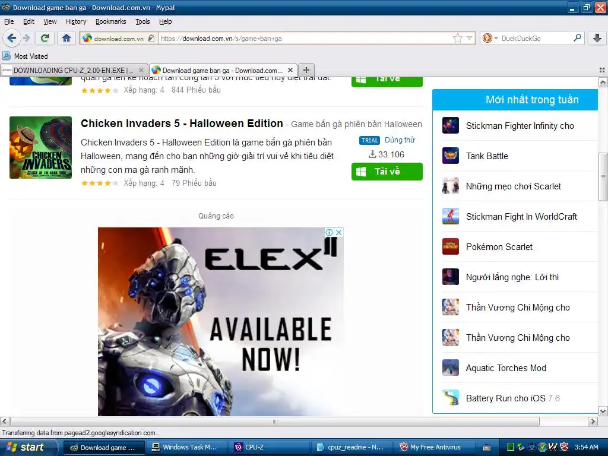608x456 pixels.
Task: Click the vertical scrollbar down arrow
Action: tap(603, 411)
